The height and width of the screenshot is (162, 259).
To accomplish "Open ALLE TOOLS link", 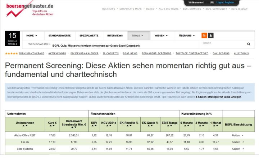I will point(241,53).
